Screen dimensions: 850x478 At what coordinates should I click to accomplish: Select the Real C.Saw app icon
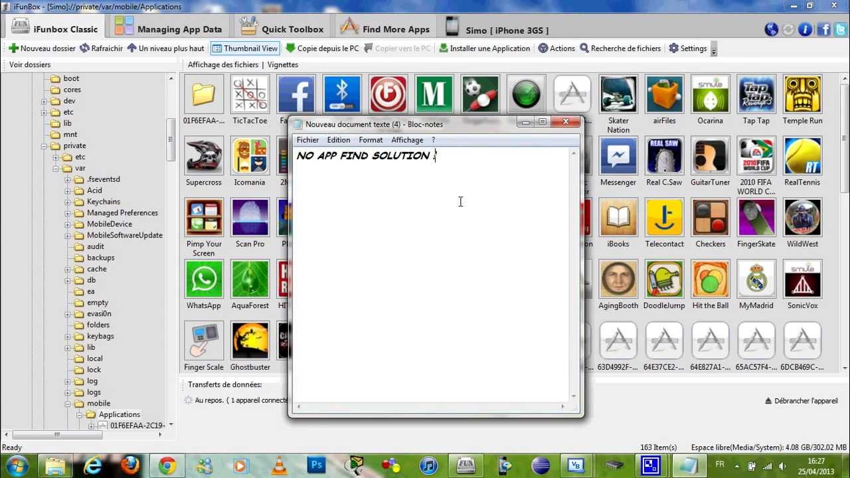click(664, 156)
